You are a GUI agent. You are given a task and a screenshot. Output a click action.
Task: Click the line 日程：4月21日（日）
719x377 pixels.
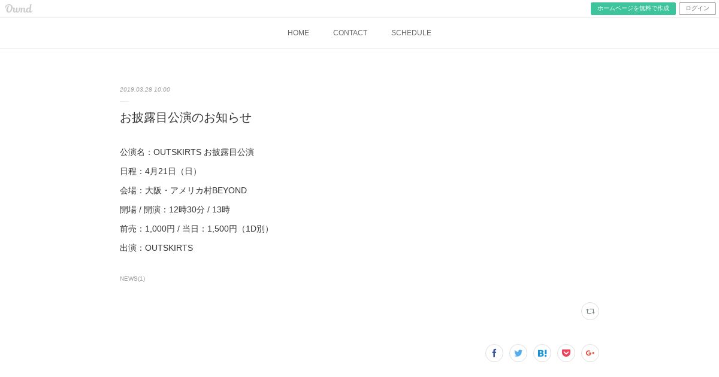tap(160, 171)
